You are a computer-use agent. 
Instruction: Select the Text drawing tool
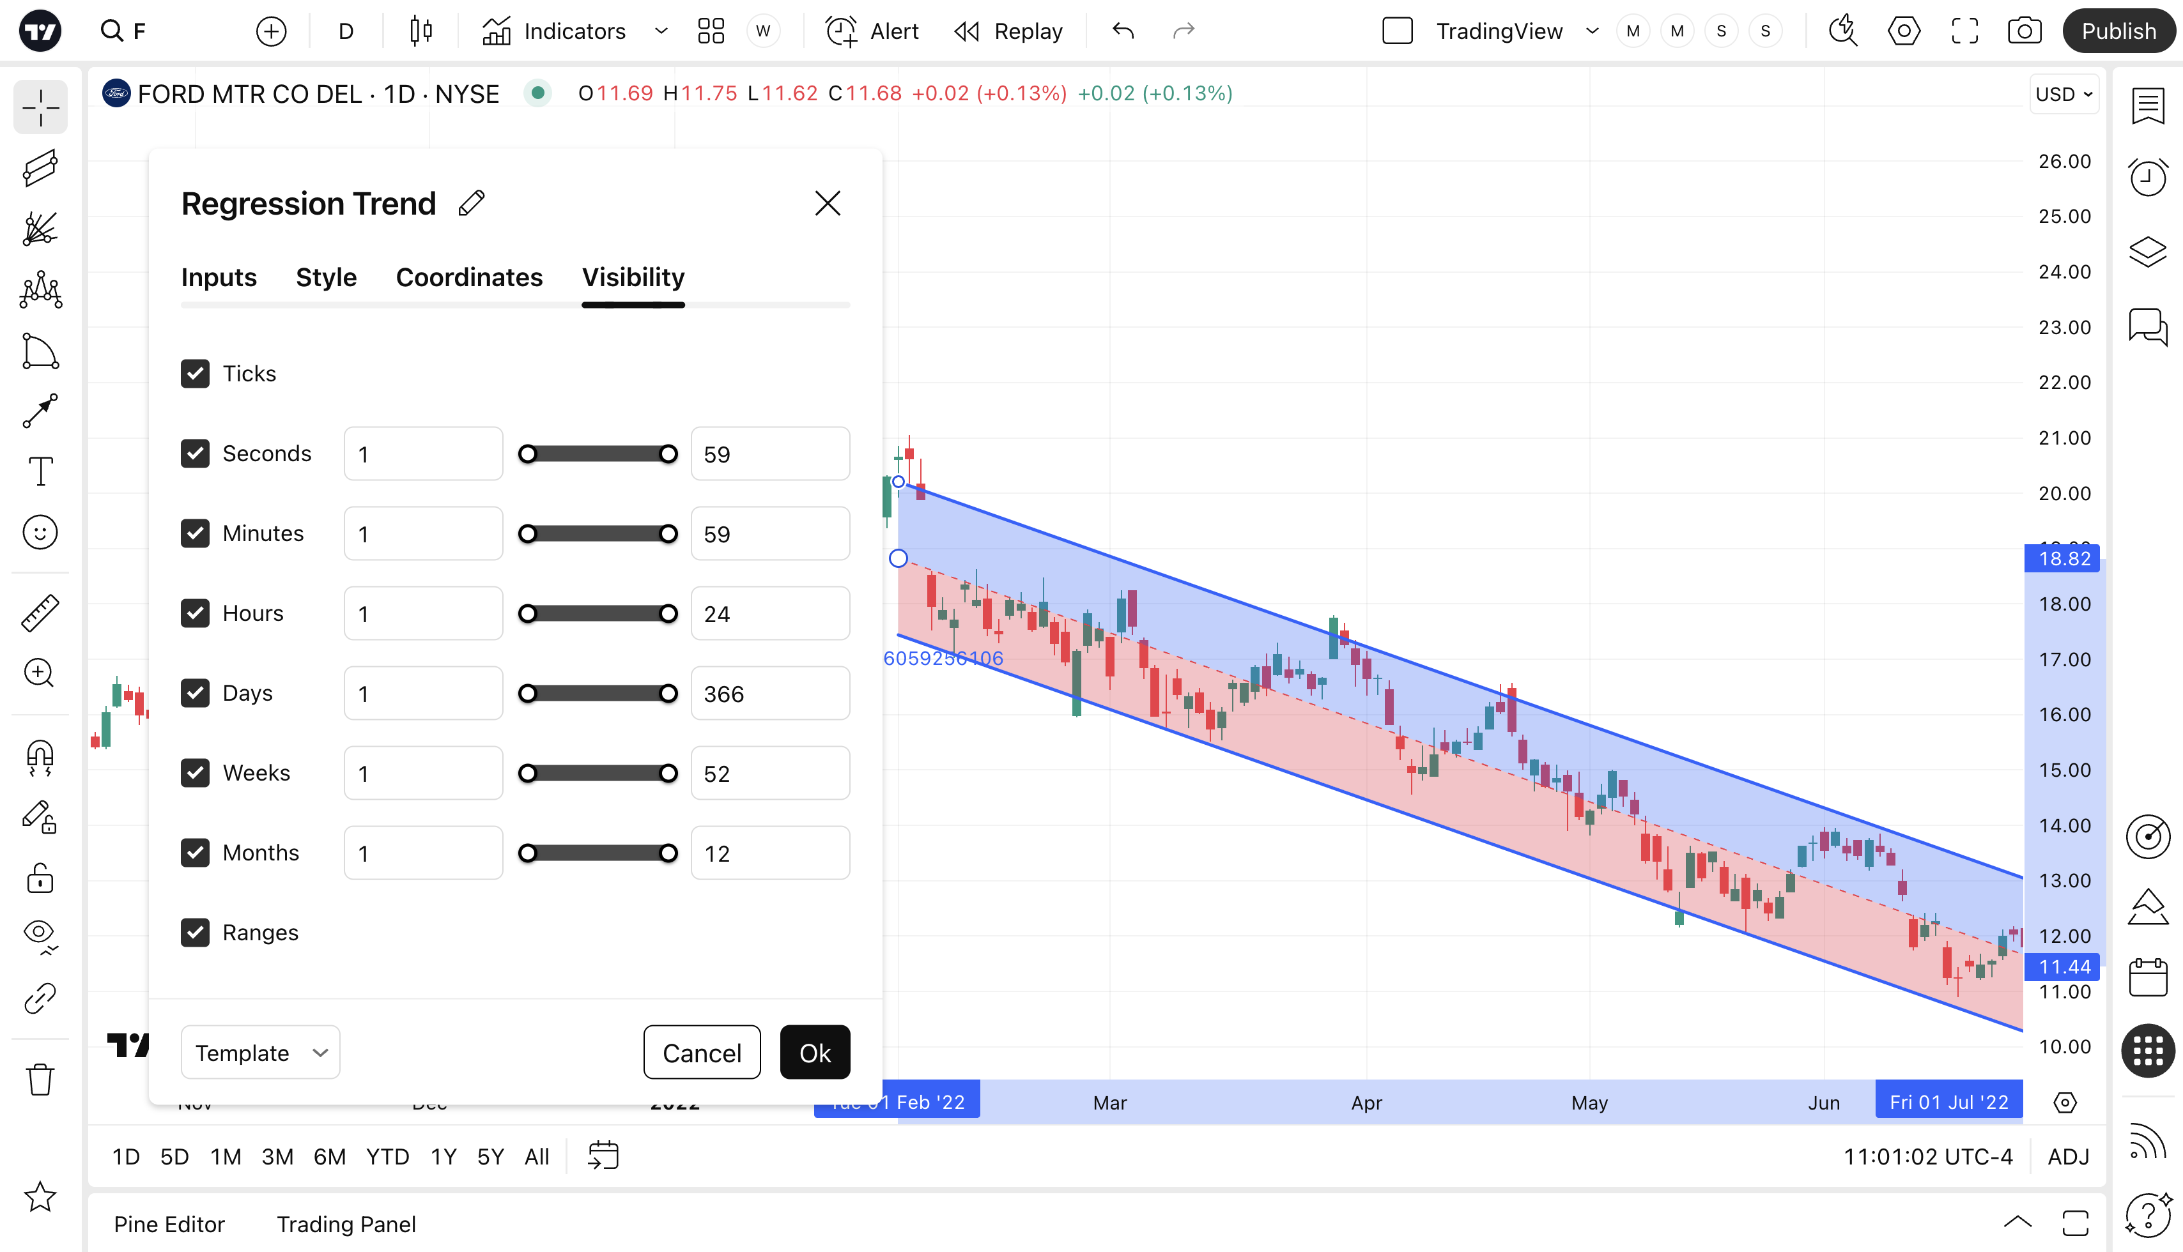[x=40, y=471]
